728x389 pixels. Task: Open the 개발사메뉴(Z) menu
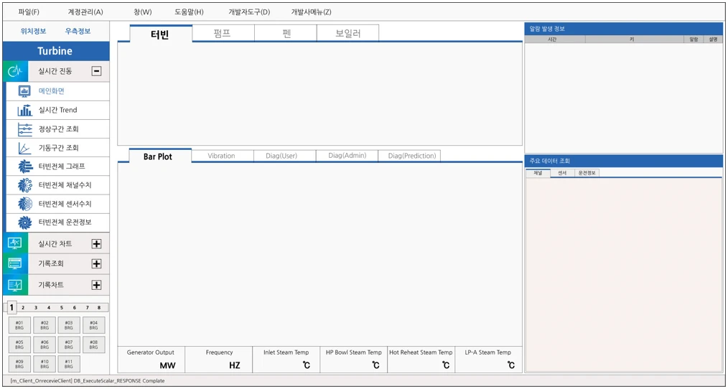(x=312, y=12)
